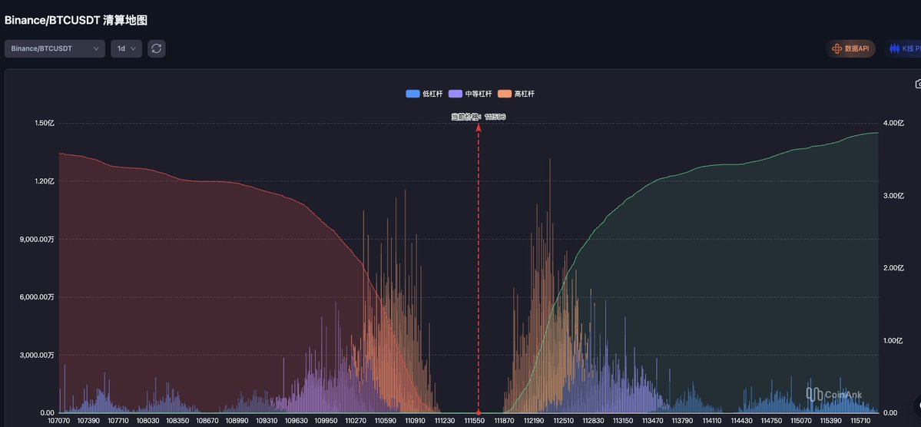Click the 113470 price axis label
Screen dimensions: 921x427
point(653,421)
